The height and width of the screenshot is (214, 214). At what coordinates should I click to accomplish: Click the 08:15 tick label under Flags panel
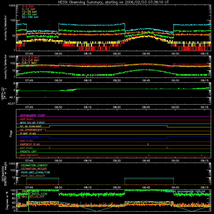88,161
